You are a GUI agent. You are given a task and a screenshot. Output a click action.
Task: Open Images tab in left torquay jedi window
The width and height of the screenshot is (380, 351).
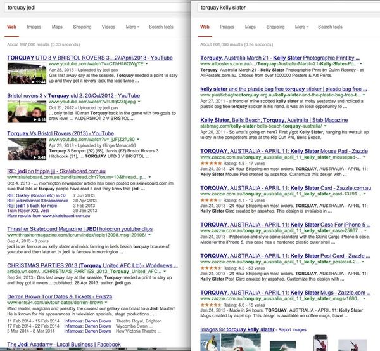pyautogui.click(x=34, y=27)
